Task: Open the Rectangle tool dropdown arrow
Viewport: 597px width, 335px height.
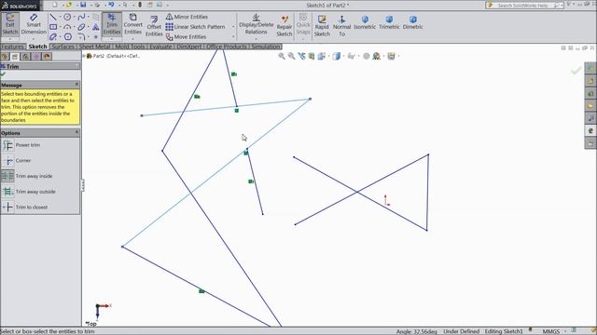Action: click(x=60, y=27)
